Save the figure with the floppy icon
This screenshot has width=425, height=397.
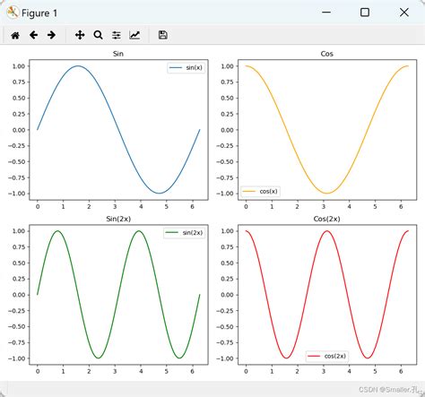[163, 35]
